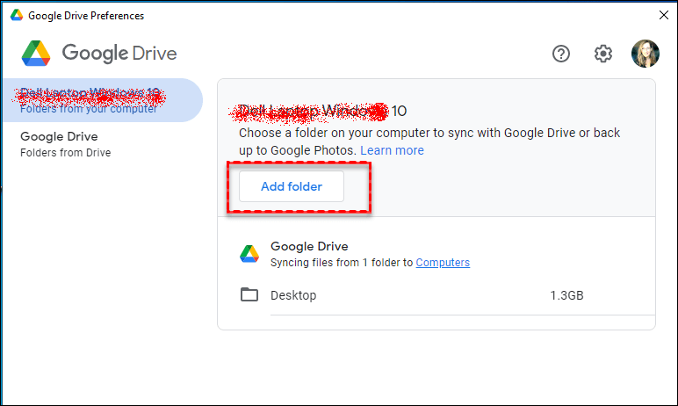678x406 pixels.
Task: Click the 1.3GB folder size
Action: click(x=566, y=295)
